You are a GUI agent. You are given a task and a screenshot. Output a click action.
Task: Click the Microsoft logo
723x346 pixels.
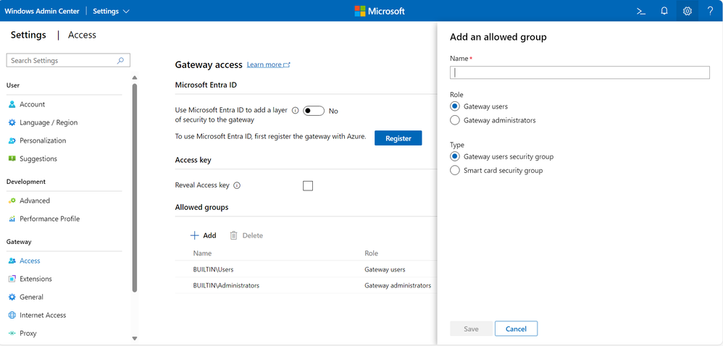point(380,11)
